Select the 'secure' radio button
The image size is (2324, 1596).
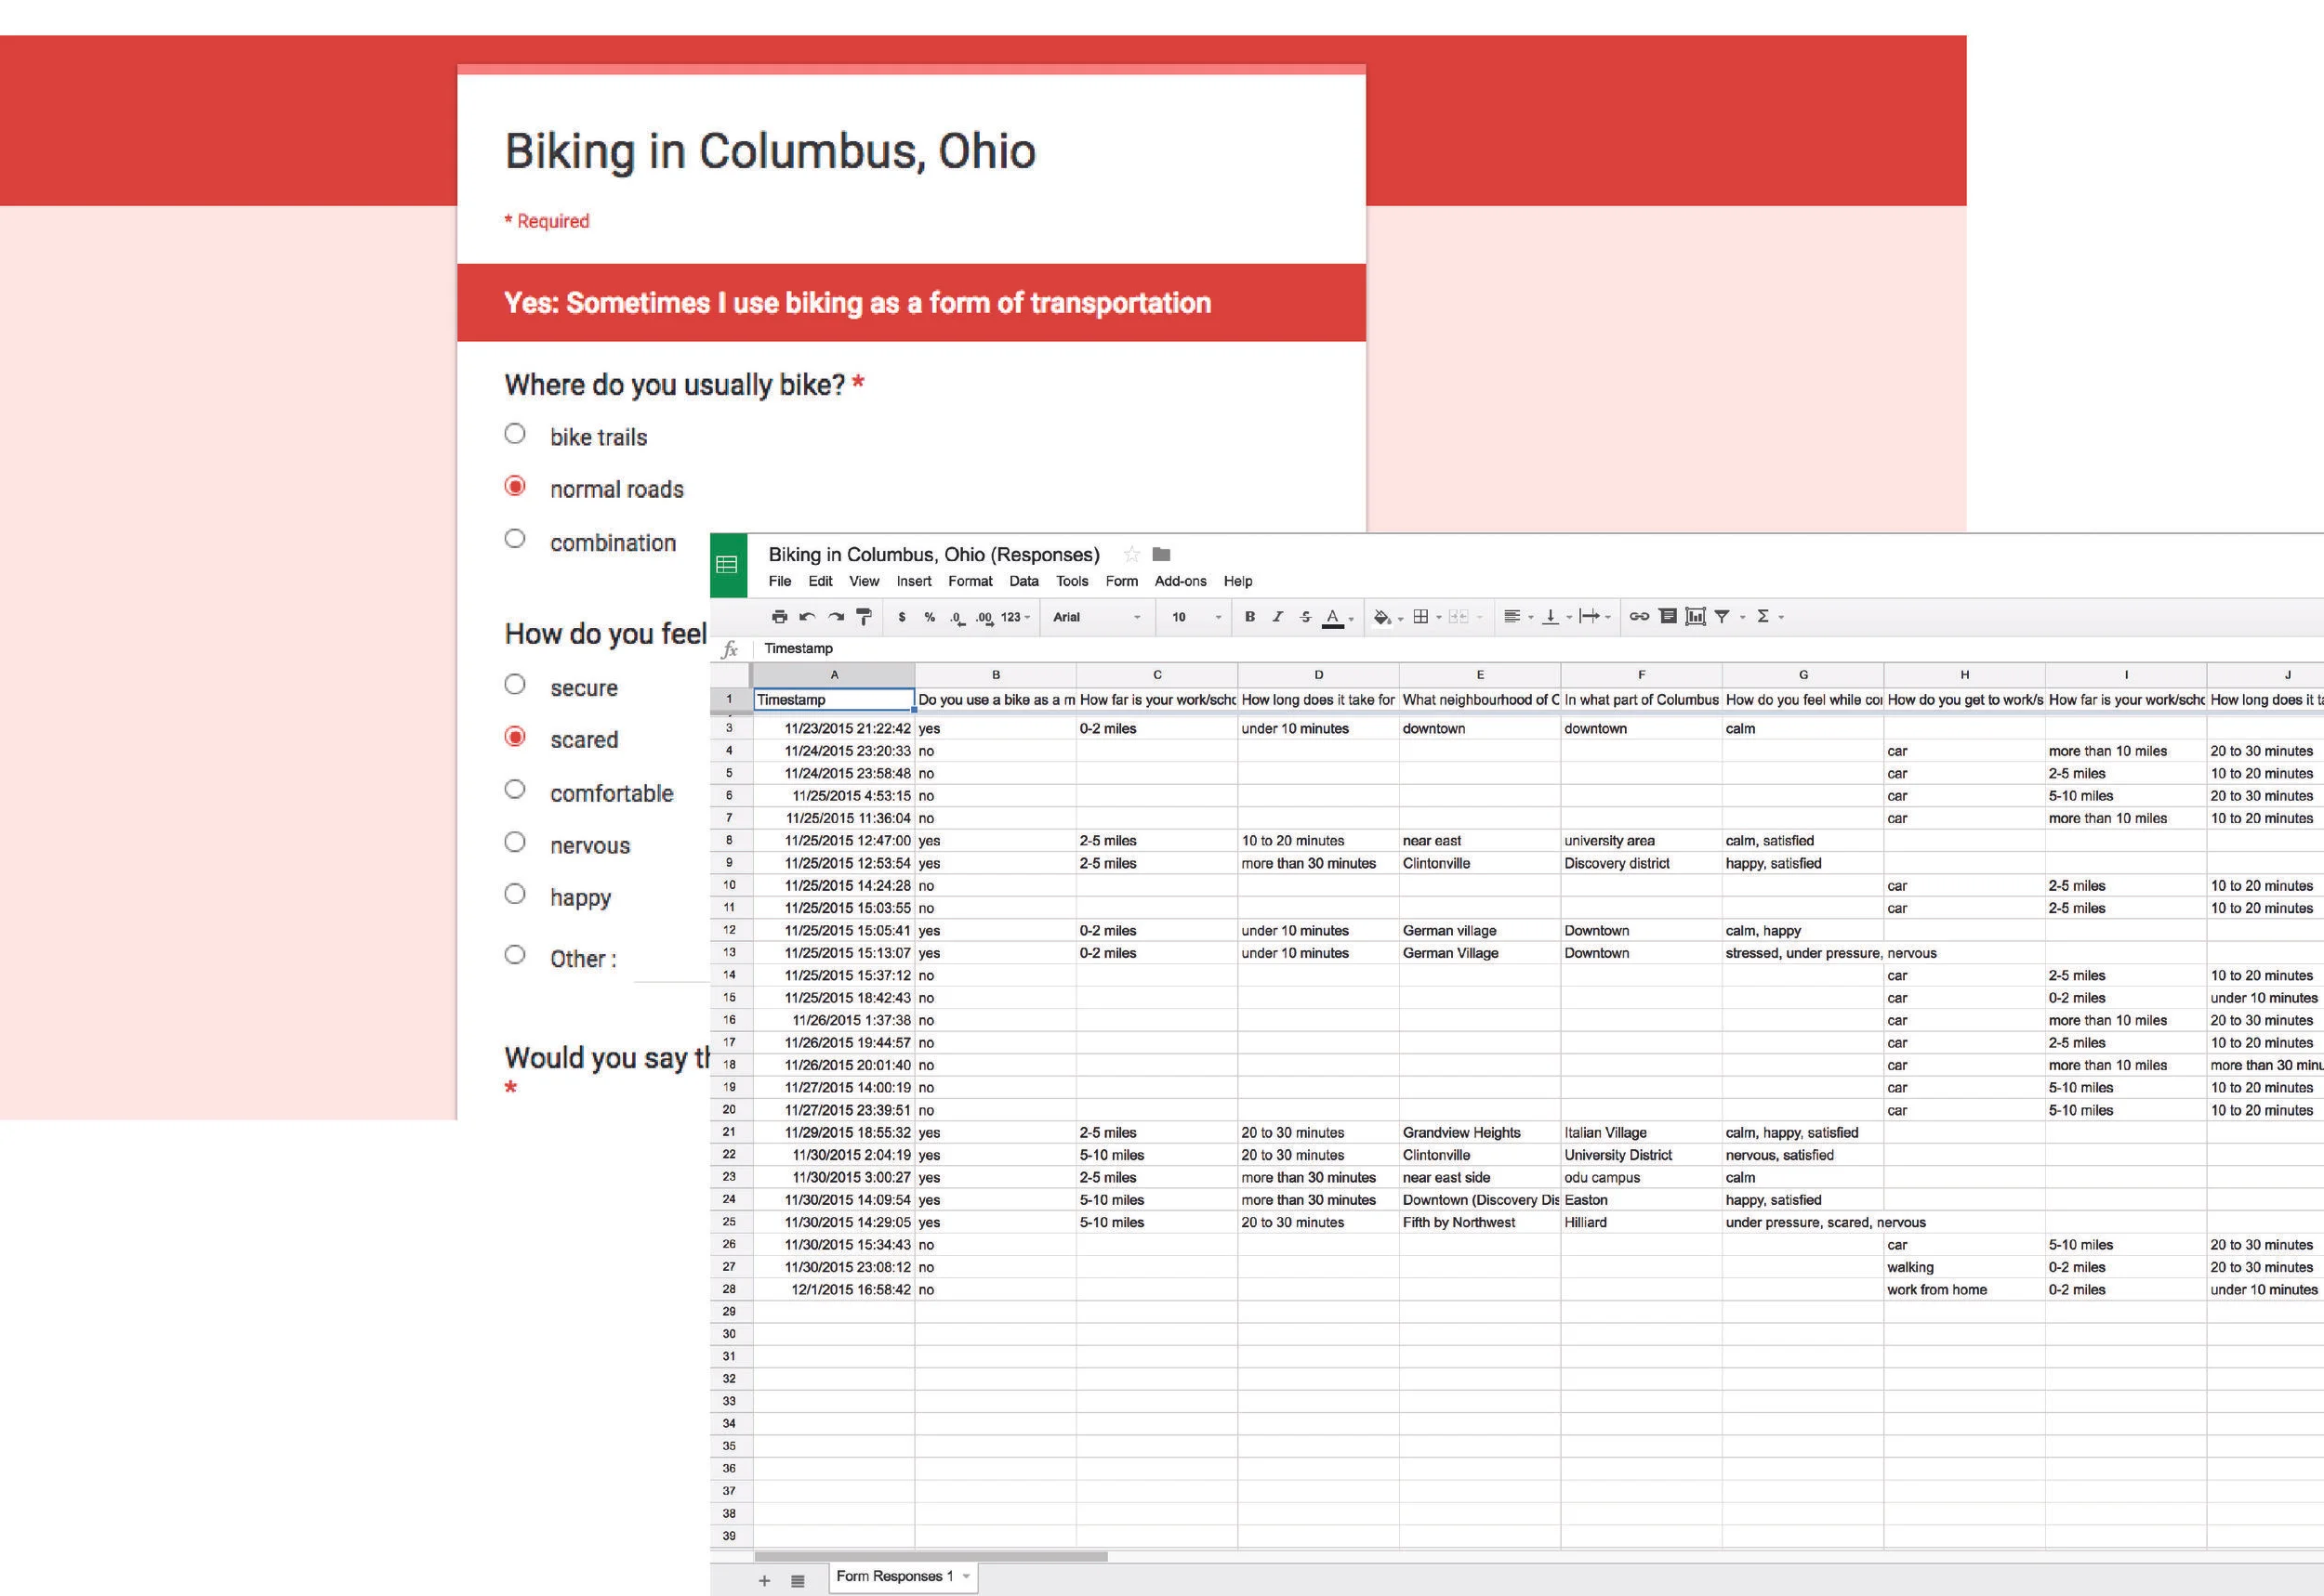pos(515,685)
